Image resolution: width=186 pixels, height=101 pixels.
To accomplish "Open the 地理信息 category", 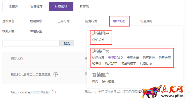I will point(36,21).
